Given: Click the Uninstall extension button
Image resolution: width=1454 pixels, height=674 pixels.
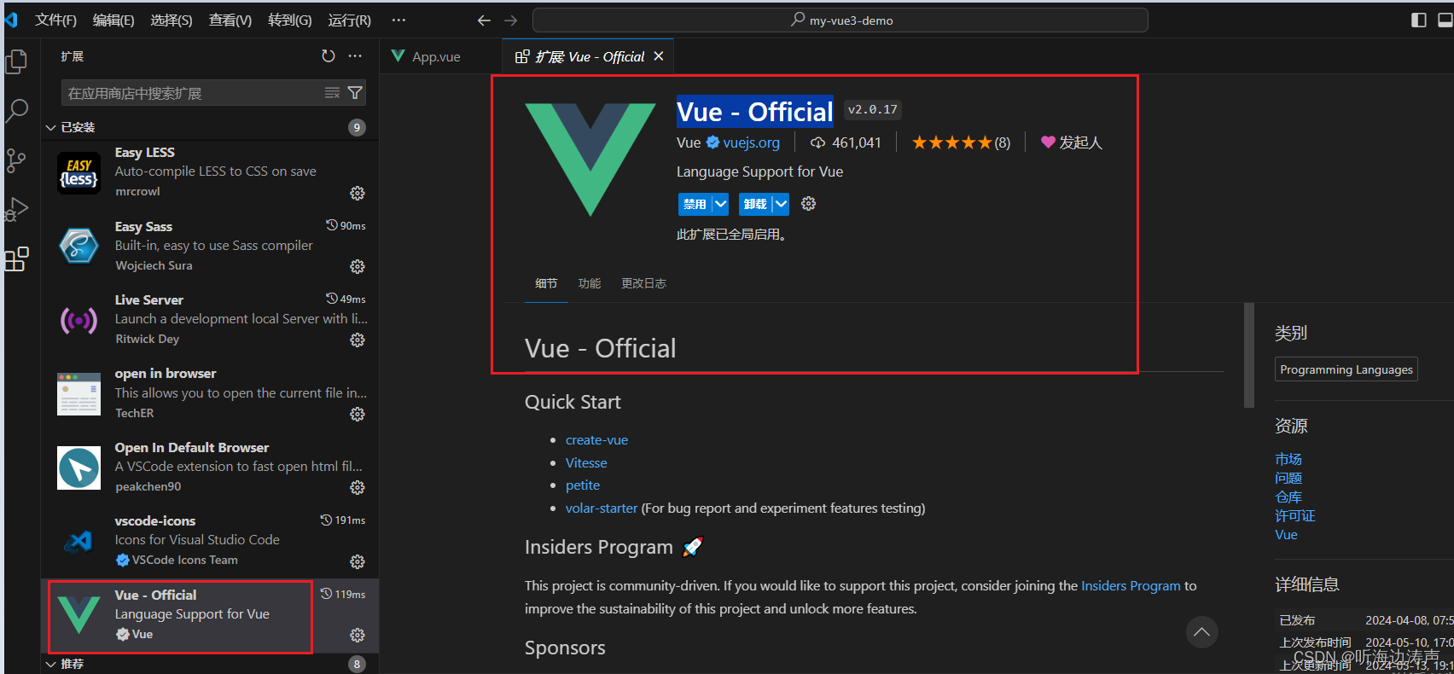Looking at the screenshot, I should tap(755, 204).
